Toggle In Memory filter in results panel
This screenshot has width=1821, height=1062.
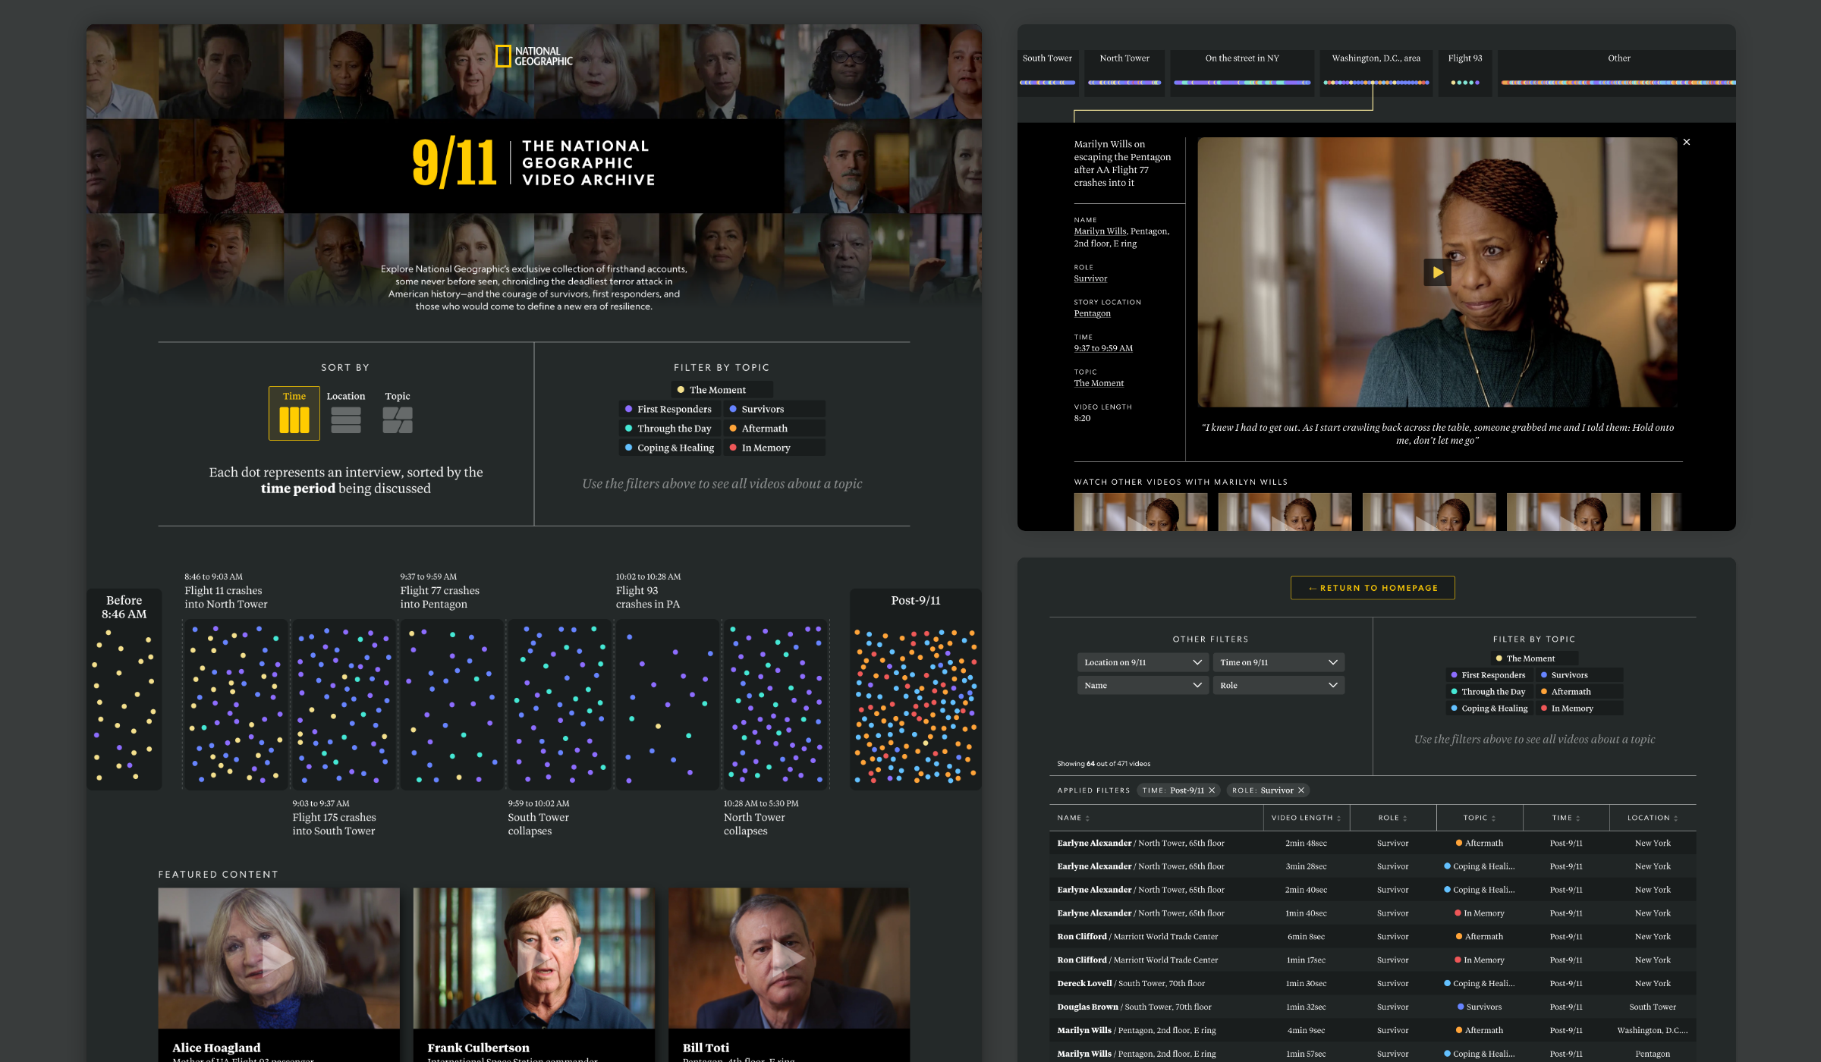[1580, 709]
